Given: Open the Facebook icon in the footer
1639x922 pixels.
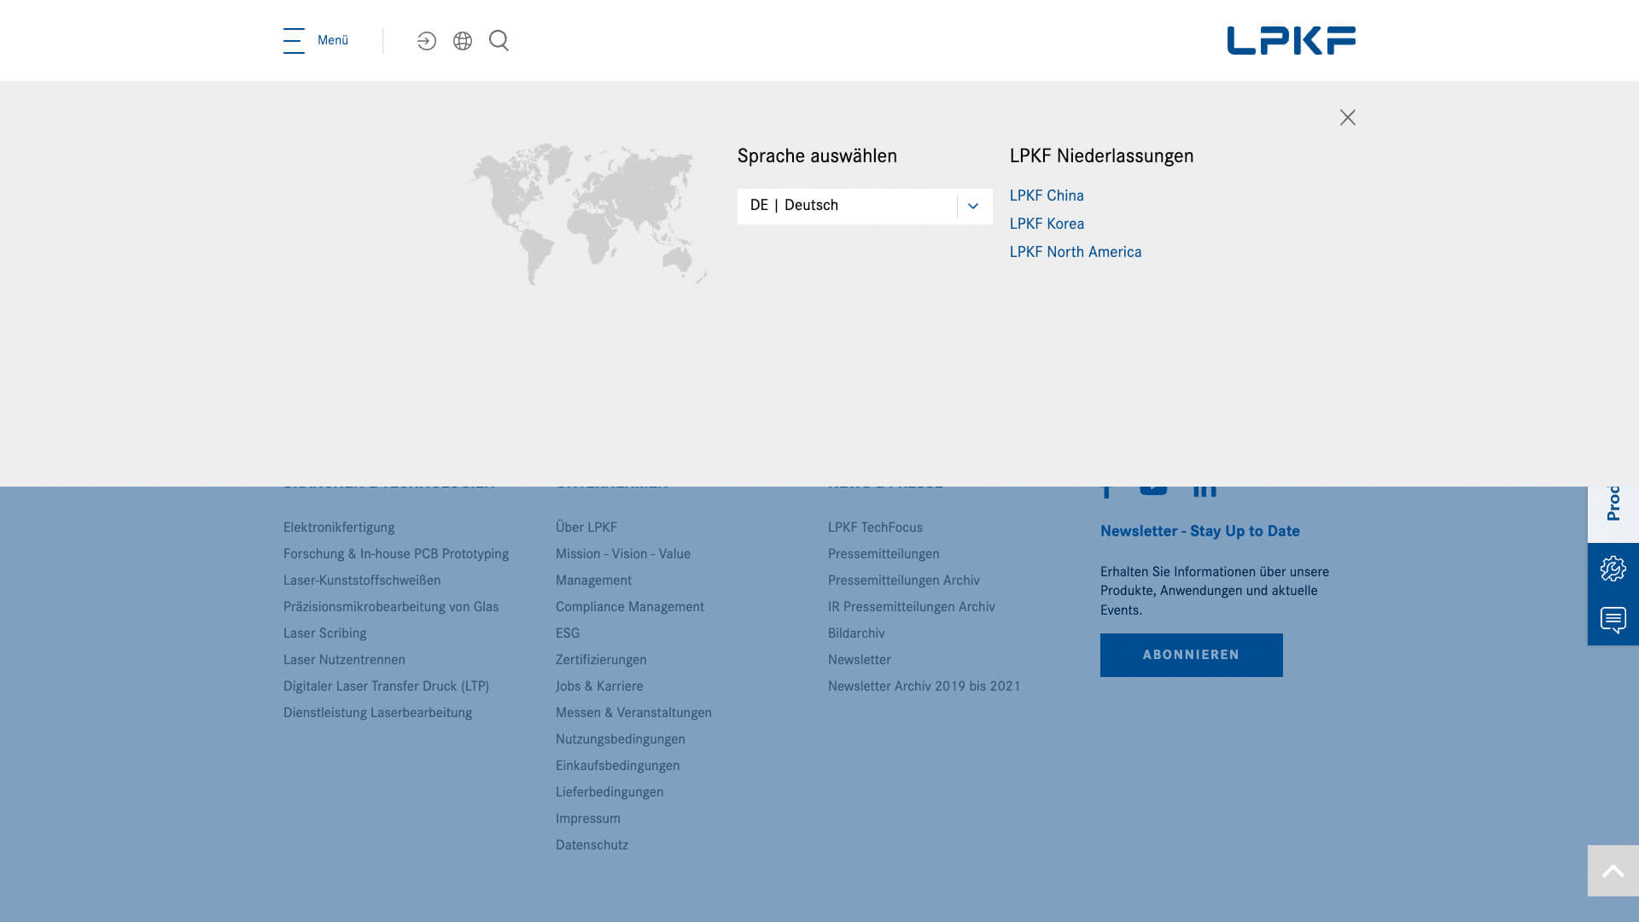Looking at the screenshot, I should click(1107, 485).
